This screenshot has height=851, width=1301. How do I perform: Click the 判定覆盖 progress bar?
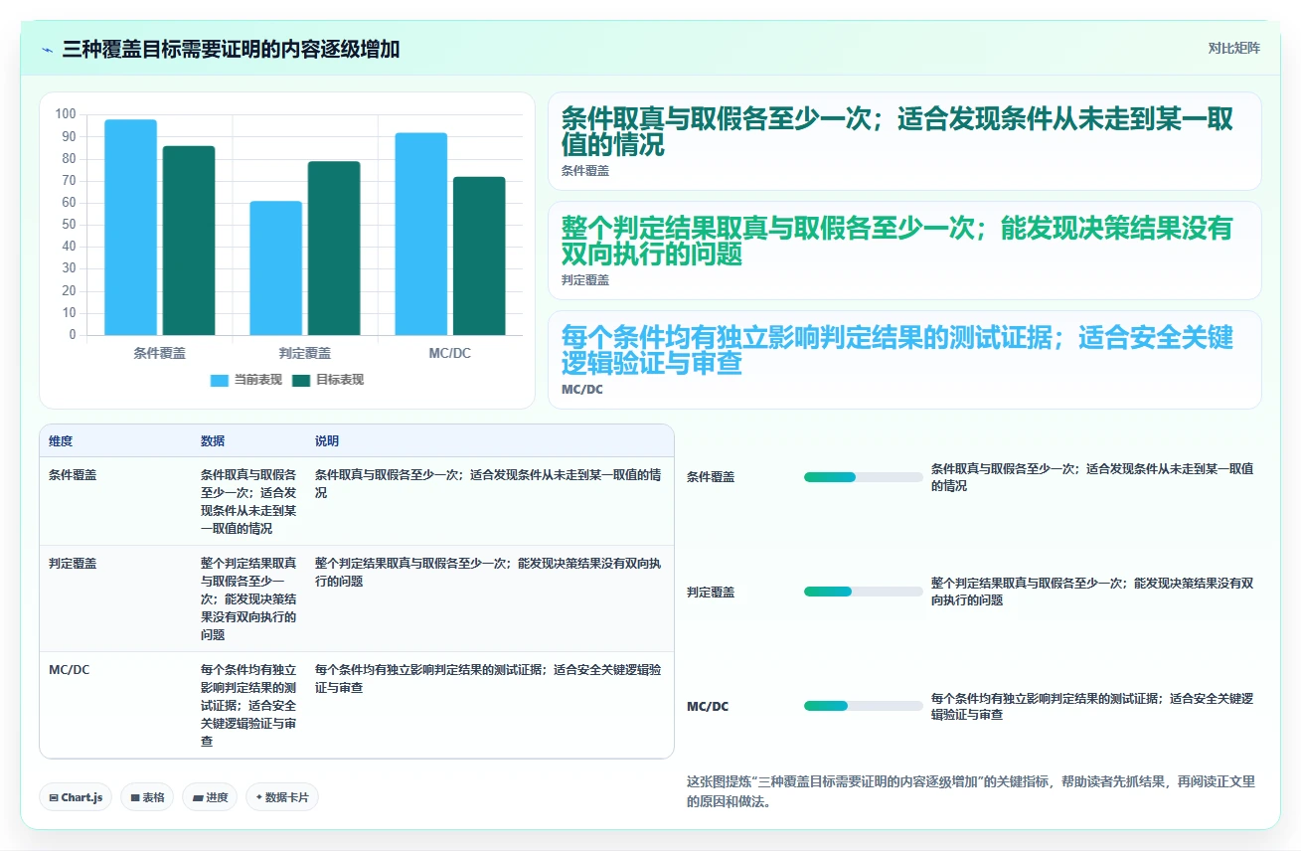(x=863, y=592)
